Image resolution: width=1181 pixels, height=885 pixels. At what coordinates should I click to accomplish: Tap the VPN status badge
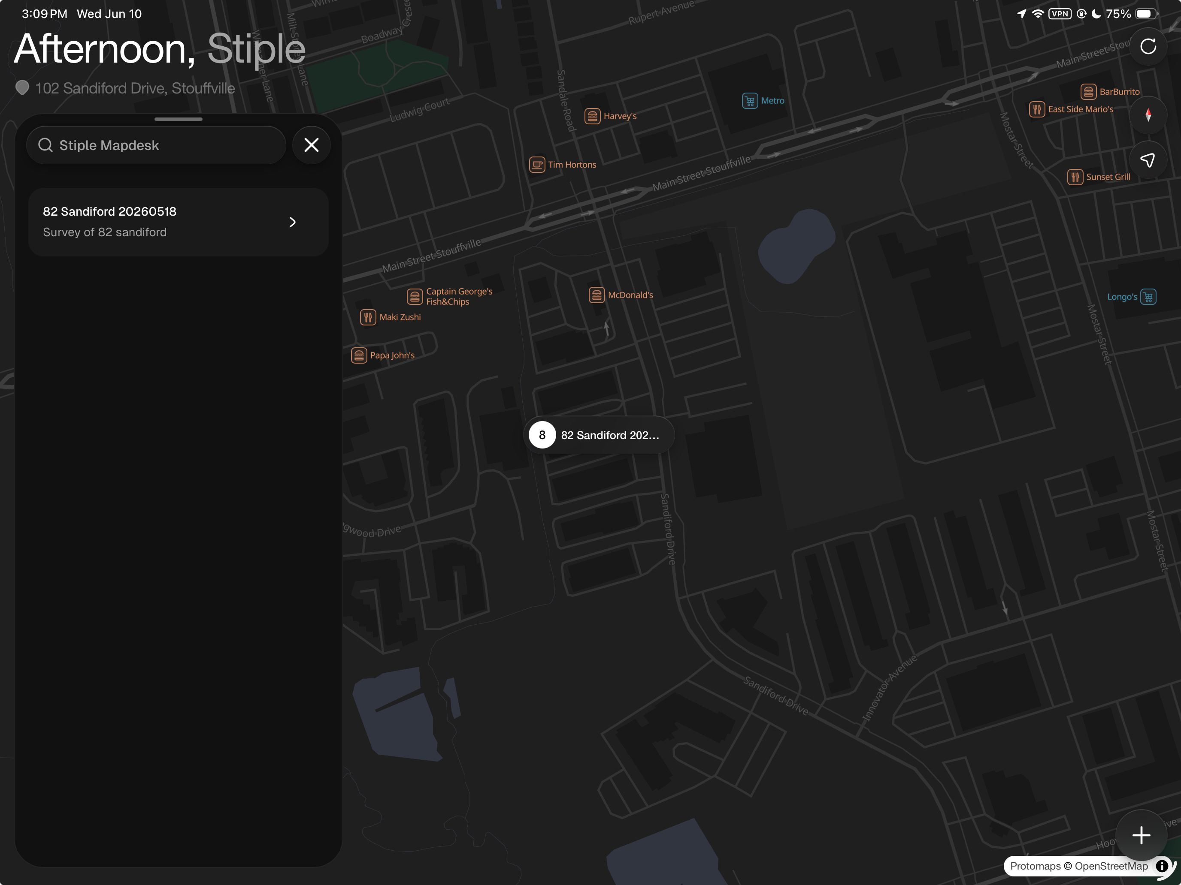click(1059, 14)
